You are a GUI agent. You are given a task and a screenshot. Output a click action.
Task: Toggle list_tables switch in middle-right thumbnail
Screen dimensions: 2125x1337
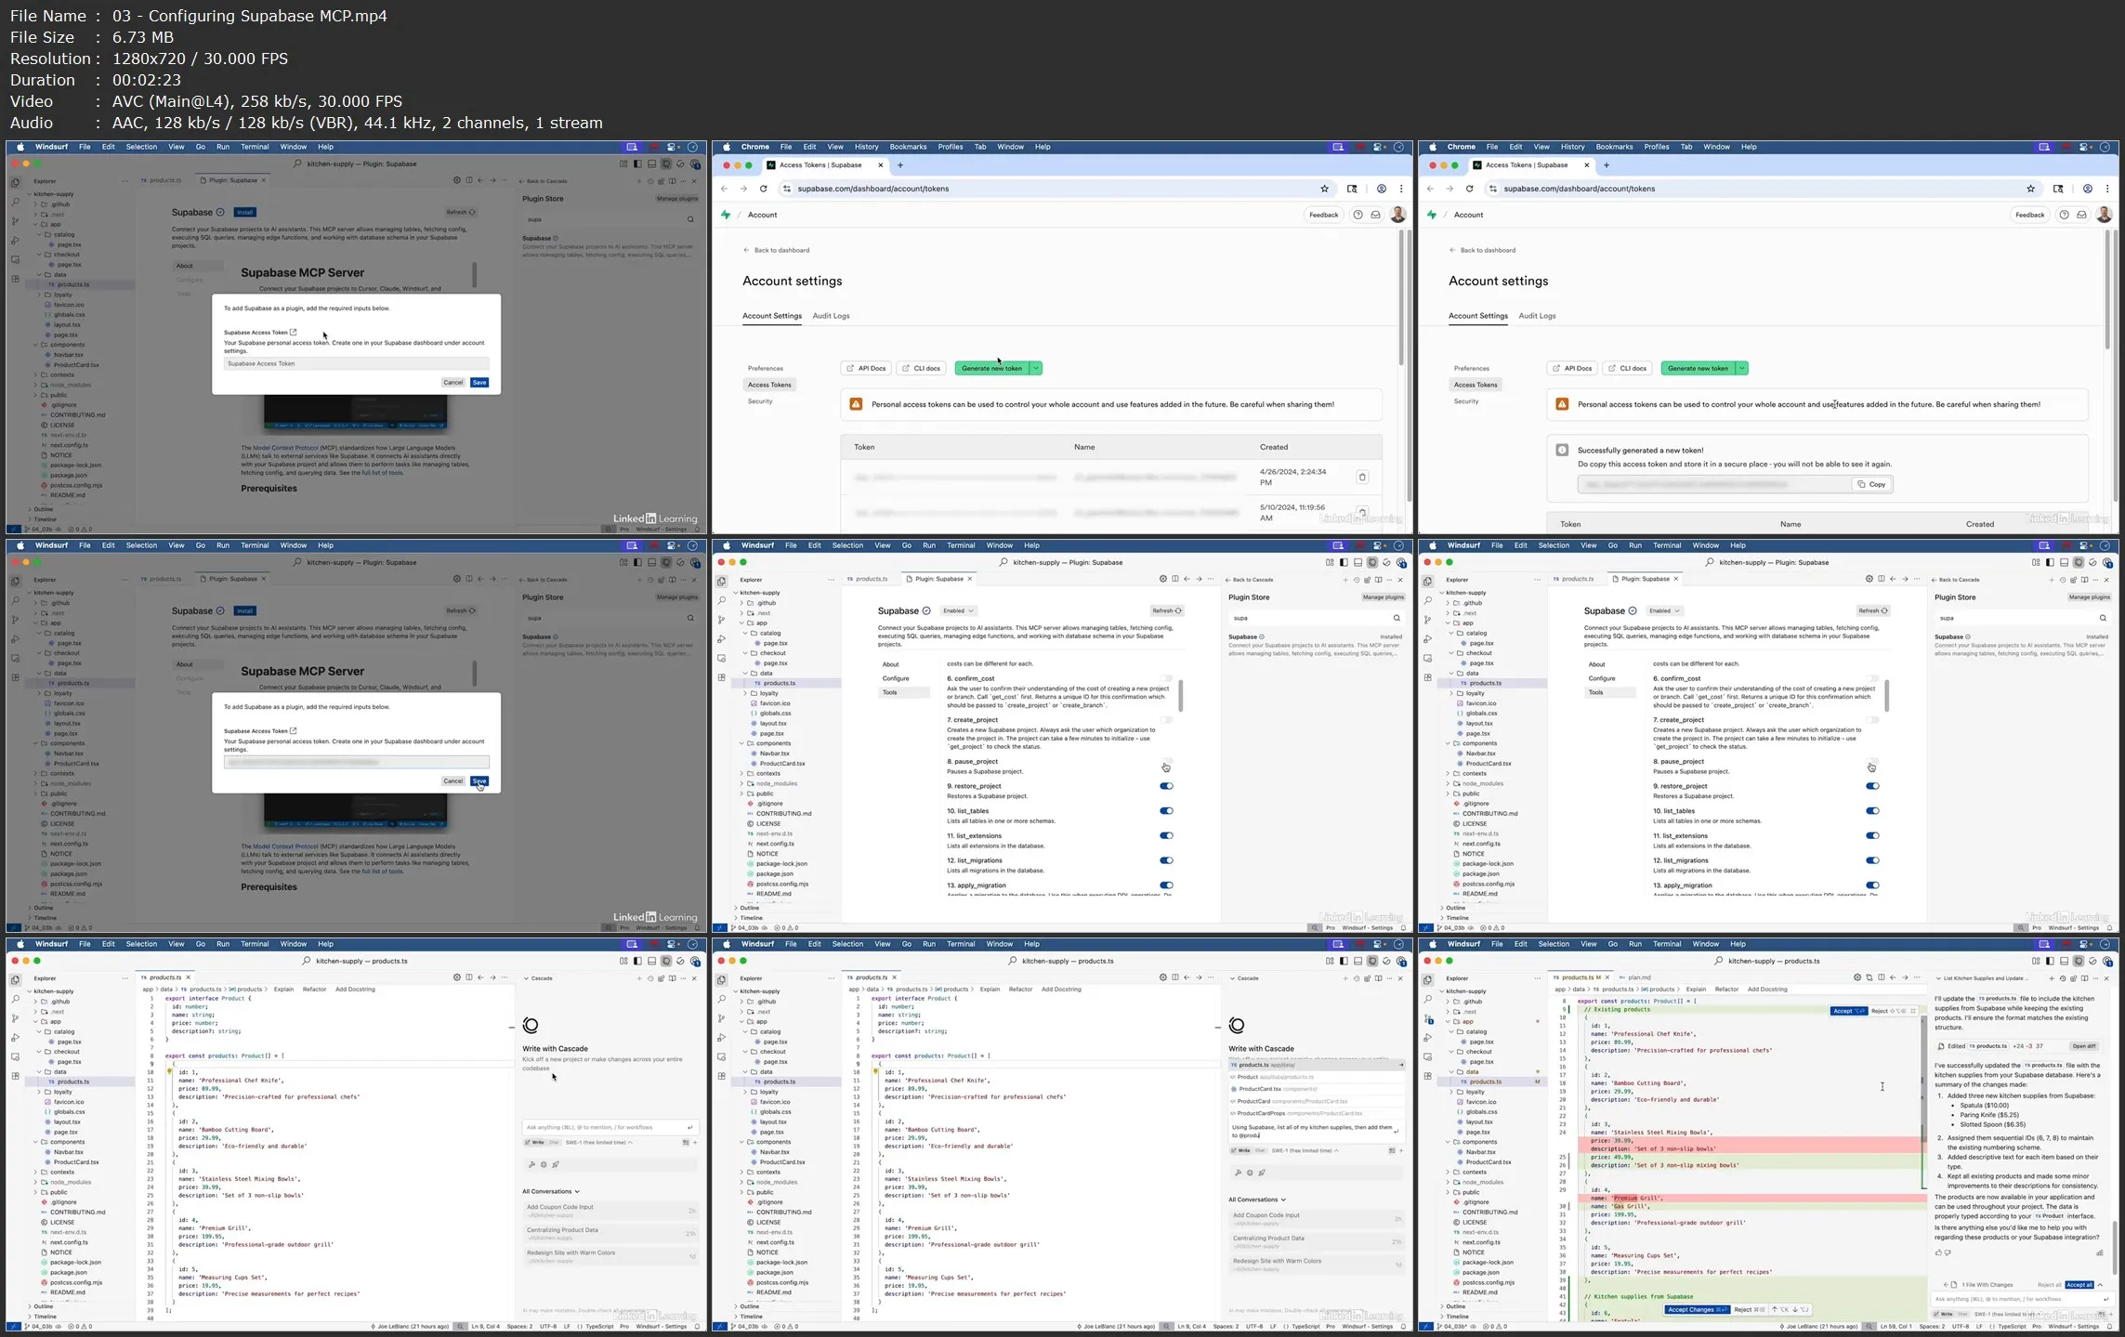pos(1872,811)
